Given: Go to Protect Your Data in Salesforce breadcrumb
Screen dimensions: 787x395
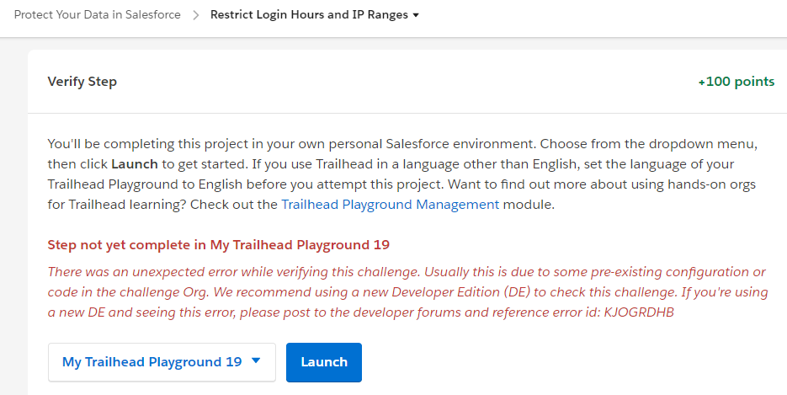Looking at the screenshot, I should (97, 14).
